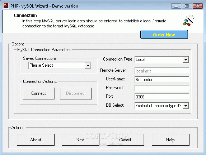Focus the Remote Server field

(162, 71)
